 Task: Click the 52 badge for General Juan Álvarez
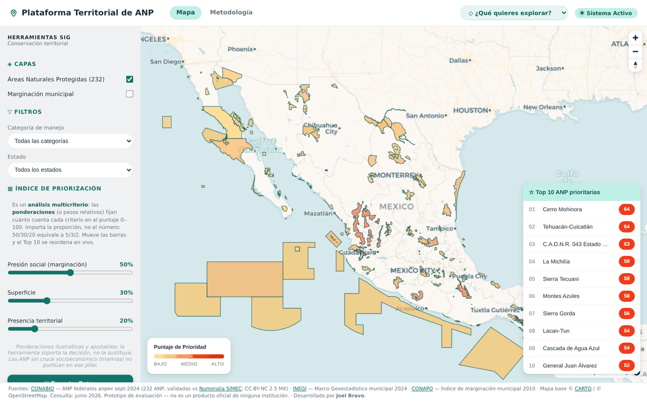[627, 365]
